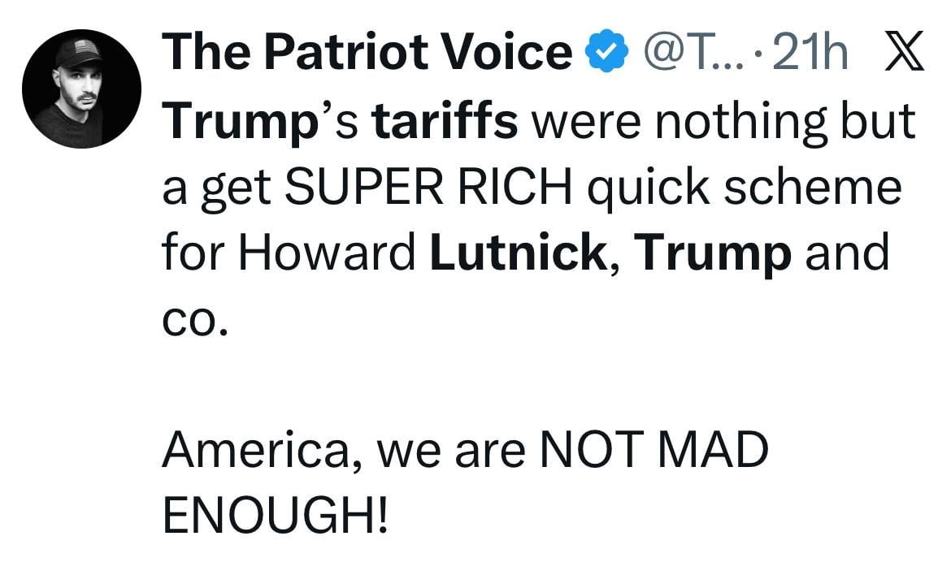Click the phrase SUPER RICH in the tweet

pyautogui.click(x=431, y=185)
